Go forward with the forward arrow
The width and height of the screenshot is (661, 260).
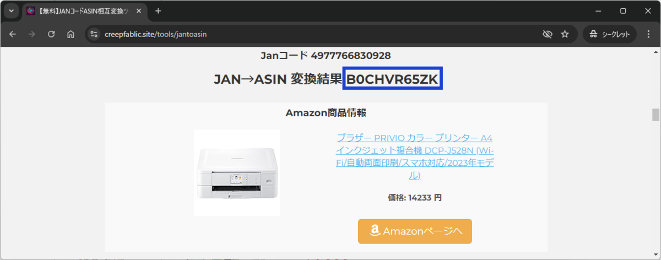coord(32,34)
